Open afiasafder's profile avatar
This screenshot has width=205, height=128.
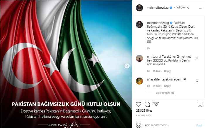click(139, 81)
